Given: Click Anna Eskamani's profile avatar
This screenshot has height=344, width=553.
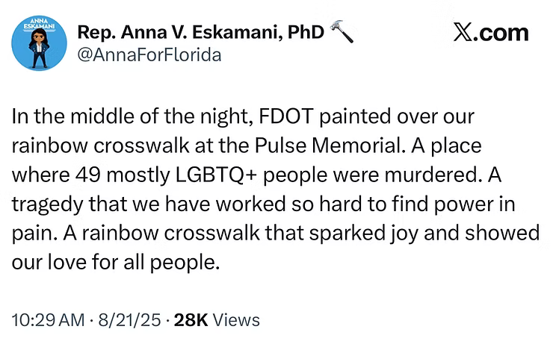Looking at the screenshot, I should click(39, 43).
